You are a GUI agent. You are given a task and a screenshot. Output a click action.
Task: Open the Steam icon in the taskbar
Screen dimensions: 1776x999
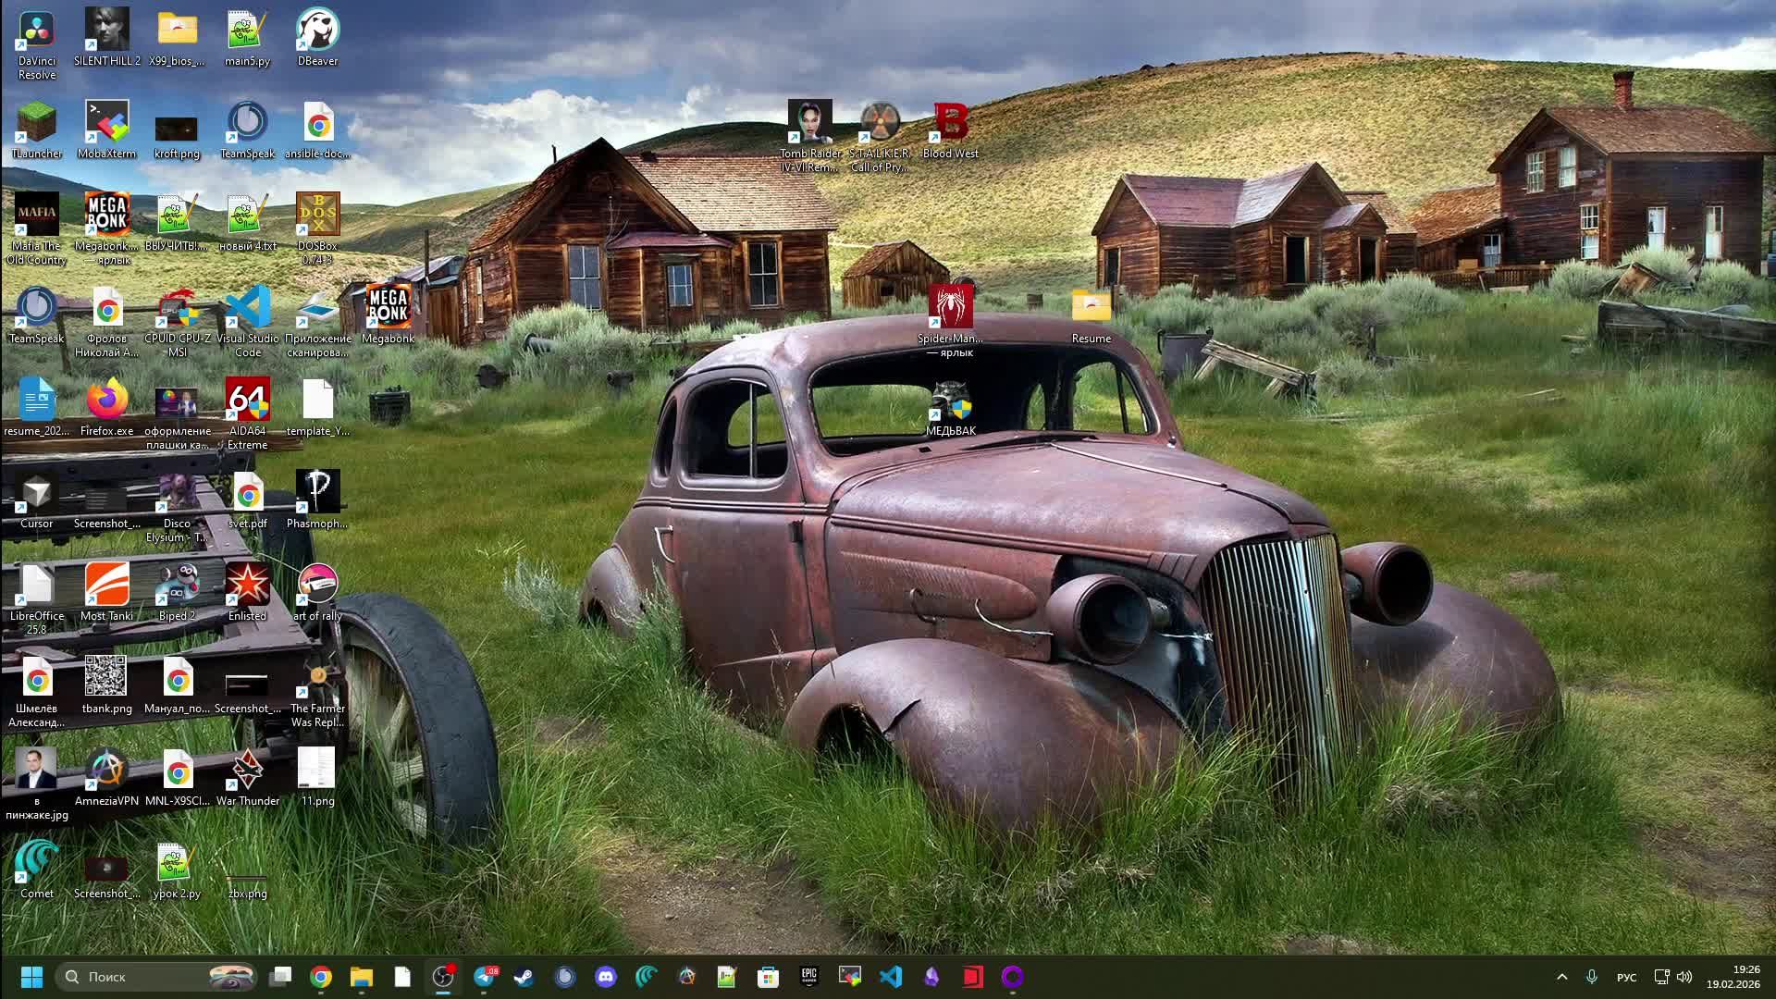tap(524, 977)
